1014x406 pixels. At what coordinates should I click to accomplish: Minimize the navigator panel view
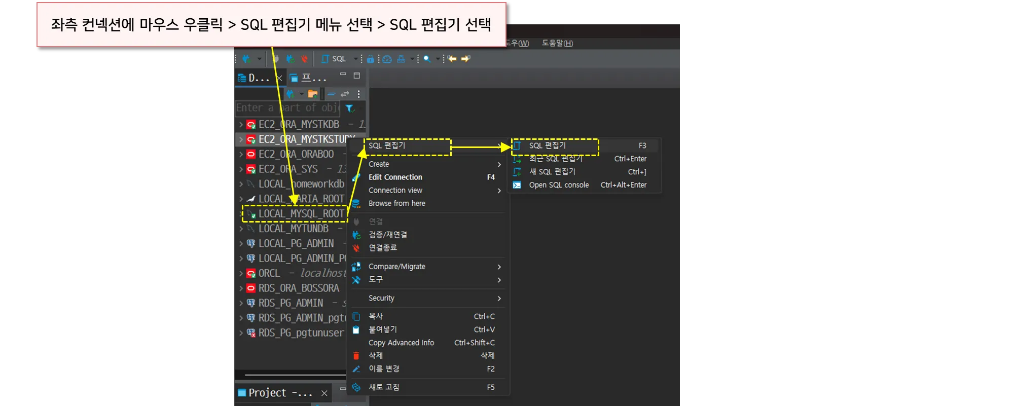pos(343,75)
